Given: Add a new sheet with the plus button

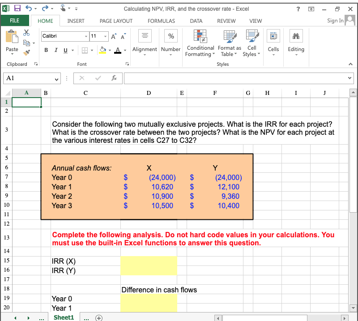Looking at the screenshot, I should [99, 317].
